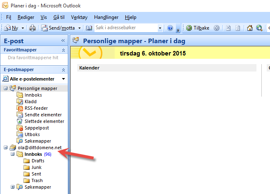Open the Sendte elementer folder
Image resolution: width=270 pixels, height=194 pixels.
tap(43, 115)
